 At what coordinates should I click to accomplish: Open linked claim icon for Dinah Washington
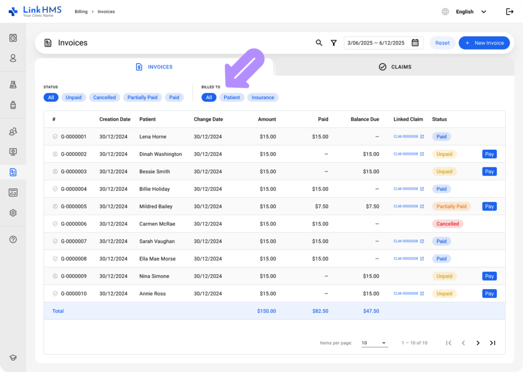(422, 154)
